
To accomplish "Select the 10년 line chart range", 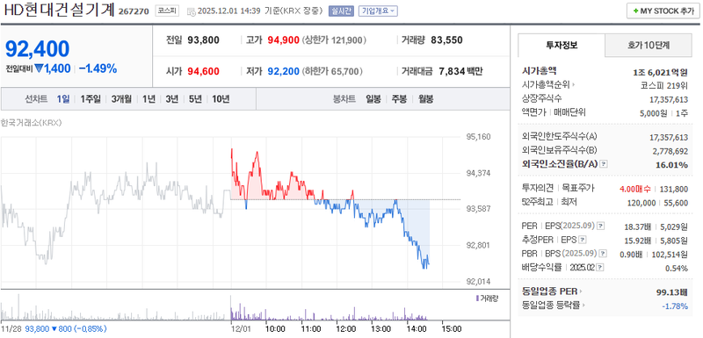I will point(221,99).
